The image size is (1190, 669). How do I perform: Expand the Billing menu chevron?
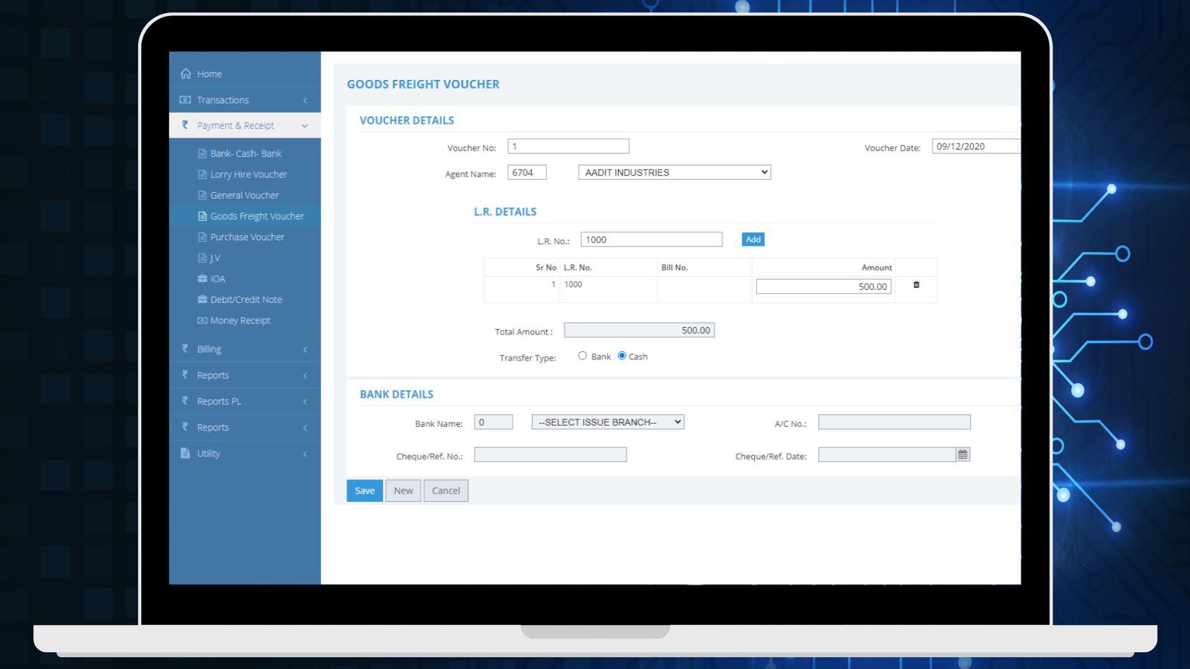pos(305,350)
